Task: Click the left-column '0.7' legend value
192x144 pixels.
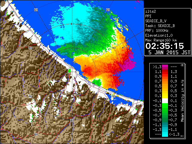Action: pos(158,81)
